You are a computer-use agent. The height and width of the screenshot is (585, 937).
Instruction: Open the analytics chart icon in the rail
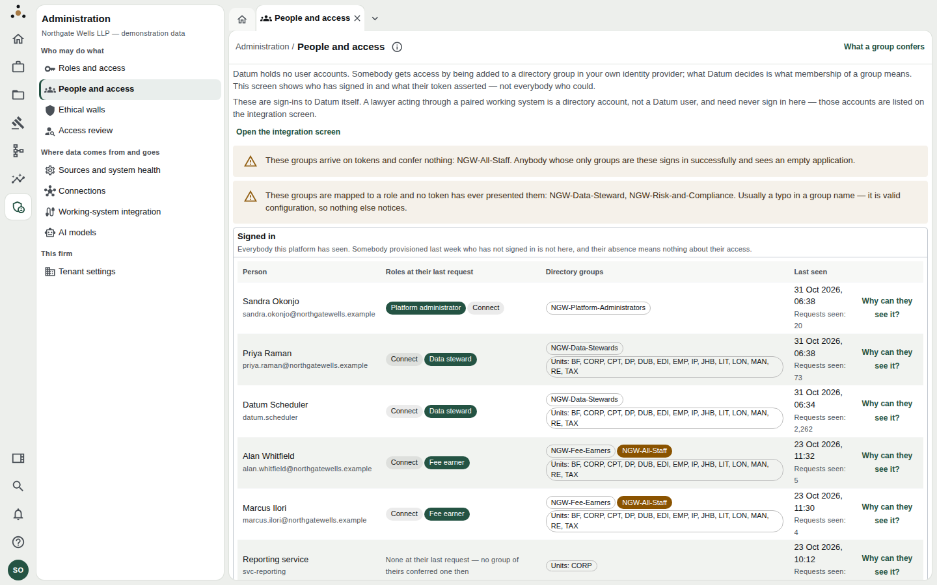coord(18,179)
